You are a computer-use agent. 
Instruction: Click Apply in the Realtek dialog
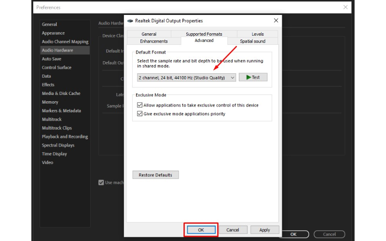[x=264, y=230]
